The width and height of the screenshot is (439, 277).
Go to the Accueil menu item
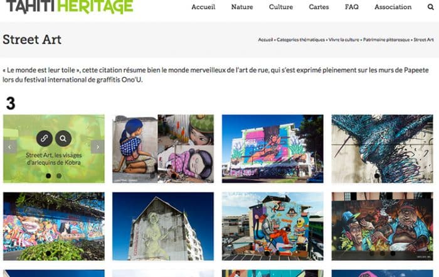[203, 7]
